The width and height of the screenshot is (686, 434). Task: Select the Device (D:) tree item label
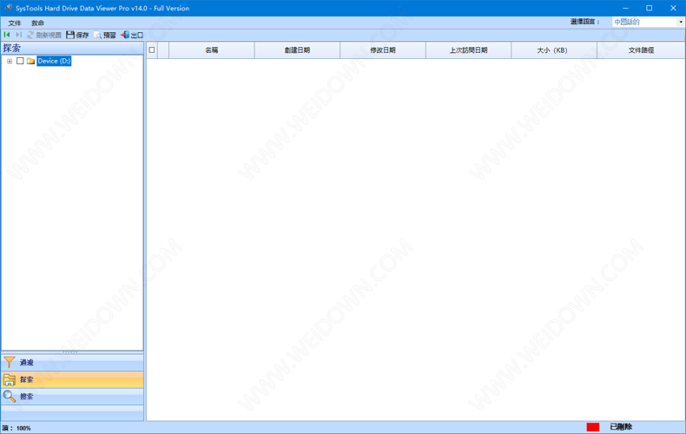pyautogui.click(x=54, y=61)
